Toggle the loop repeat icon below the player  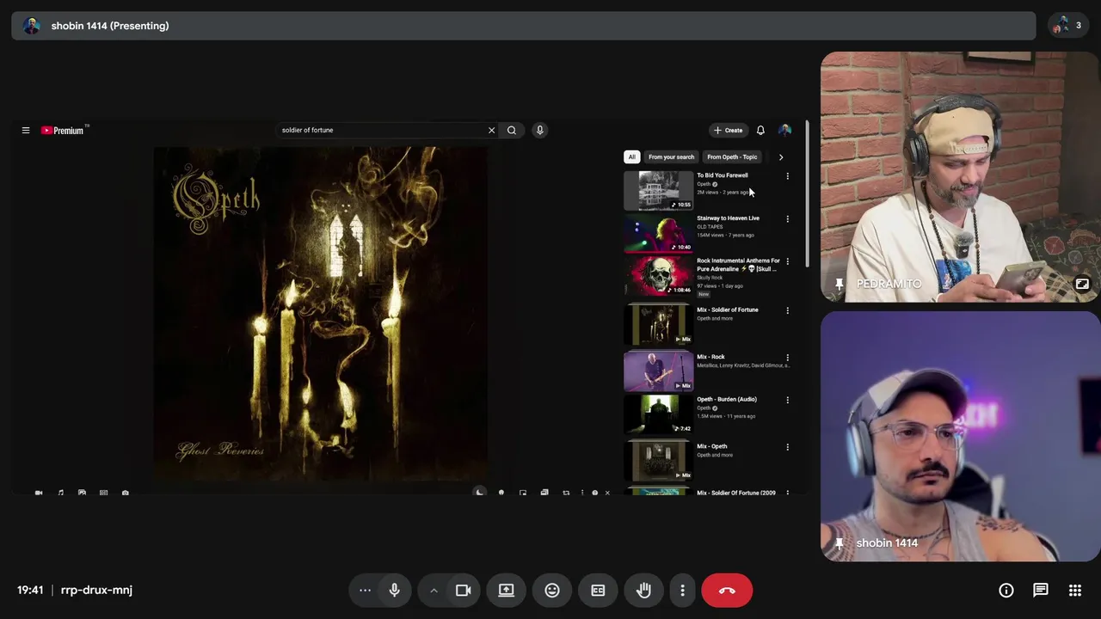(566, 493)
